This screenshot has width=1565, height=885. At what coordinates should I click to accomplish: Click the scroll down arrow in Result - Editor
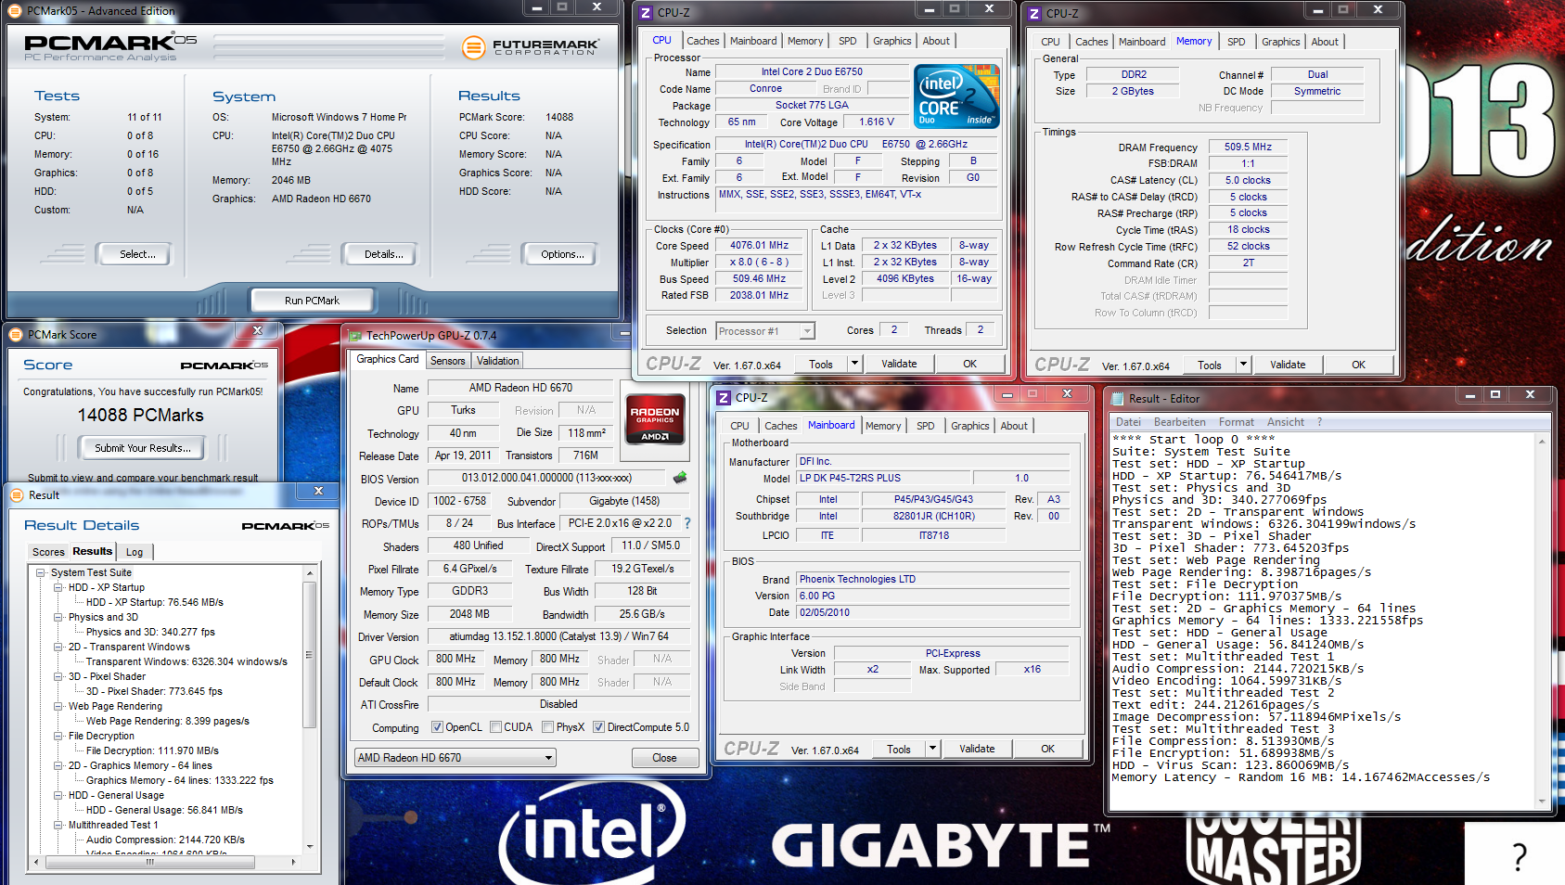[x=1542, y=802]
